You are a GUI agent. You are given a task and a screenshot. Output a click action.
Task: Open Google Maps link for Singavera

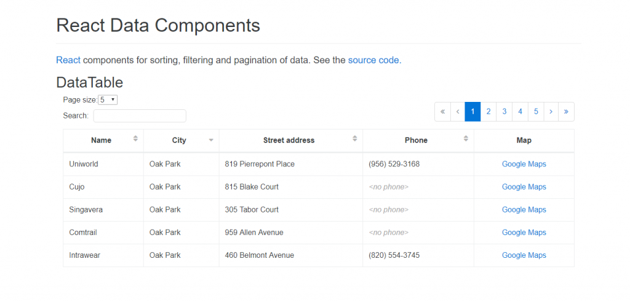[x=524, y=210]
